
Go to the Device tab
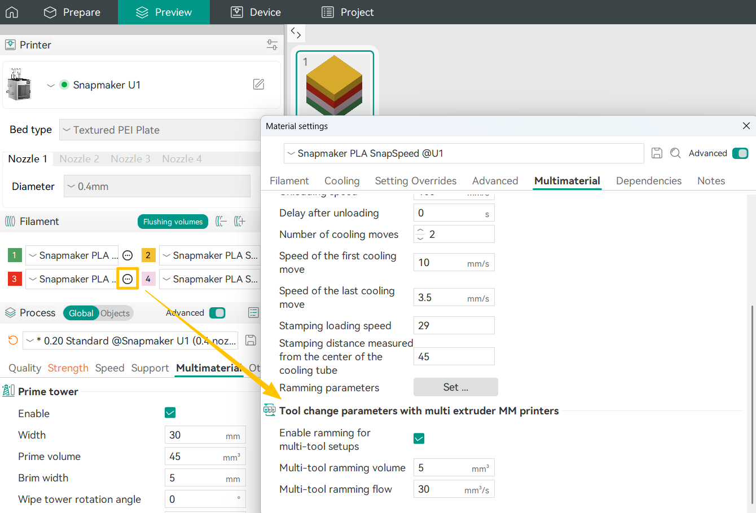coord(256,12)
